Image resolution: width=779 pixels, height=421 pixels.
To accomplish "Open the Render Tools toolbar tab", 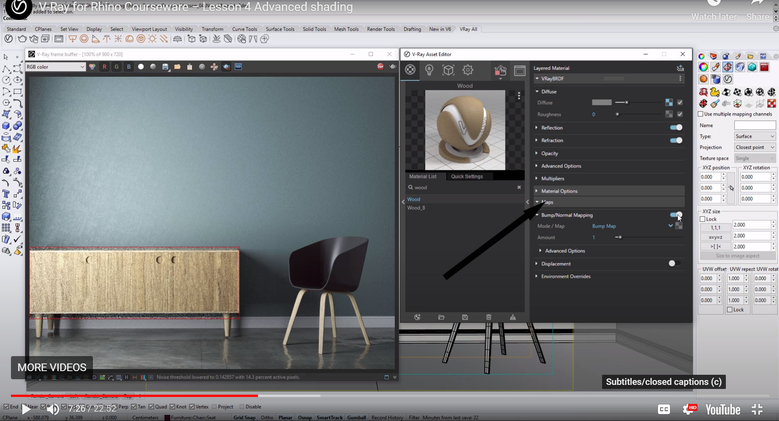I will (381, 29).
